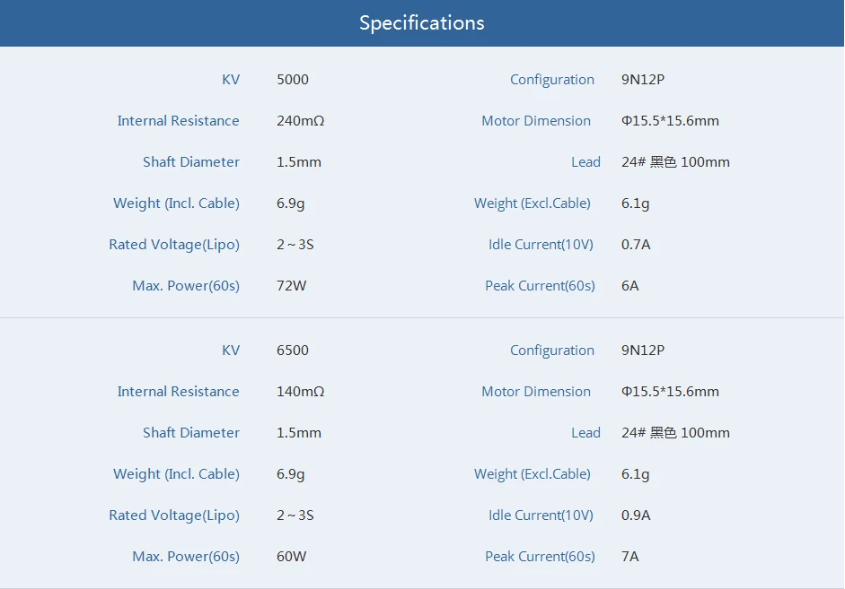Click the Peak Current(60s) label beside 7A

tap(540, 557)
